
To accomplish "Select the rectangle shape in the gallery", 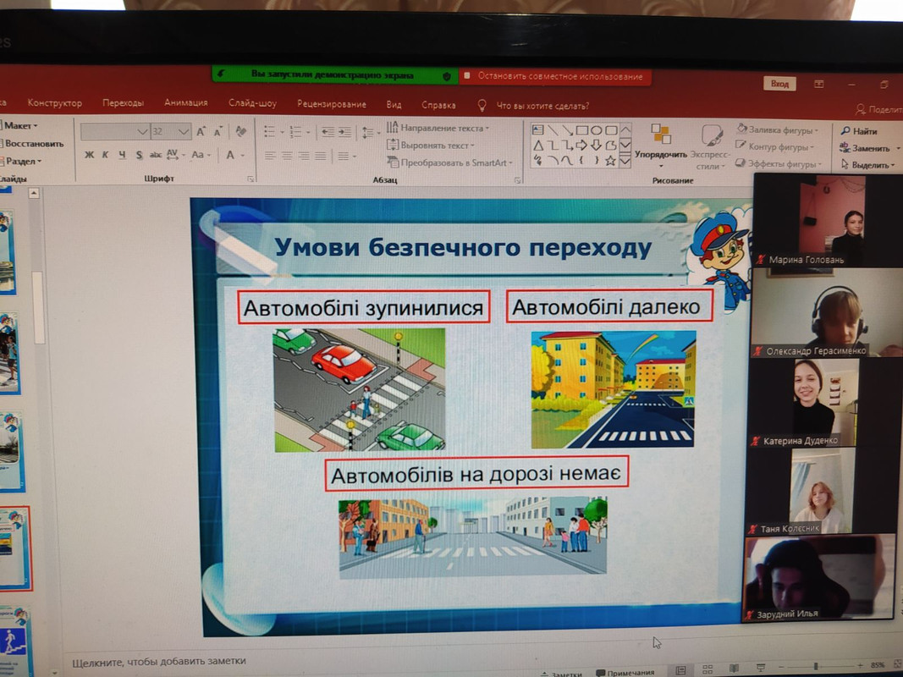I will point(581,130).
